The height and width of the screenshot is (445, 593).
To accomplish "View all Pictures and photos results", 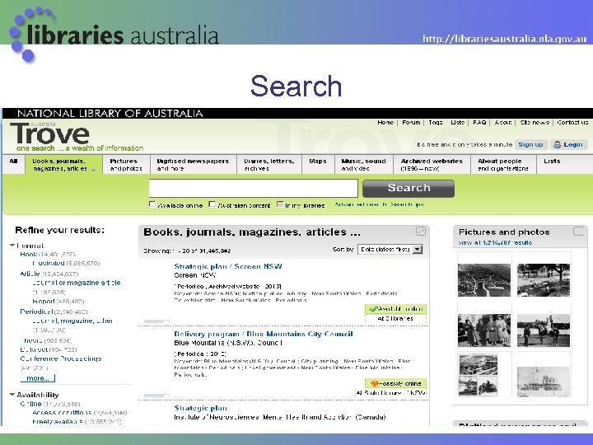I will click(x=496, y=242).
